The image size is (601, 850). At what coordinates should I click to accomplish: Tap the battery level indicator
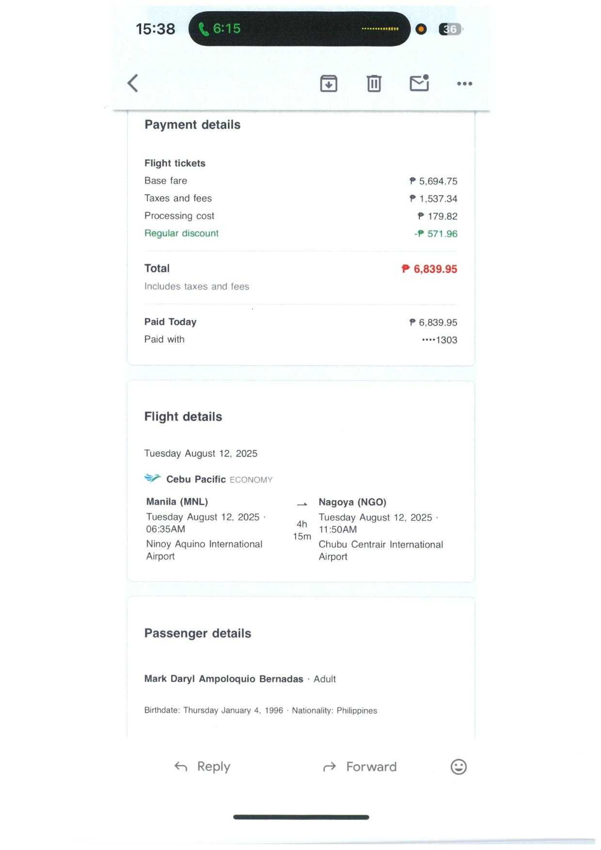(x=450, y=29)
